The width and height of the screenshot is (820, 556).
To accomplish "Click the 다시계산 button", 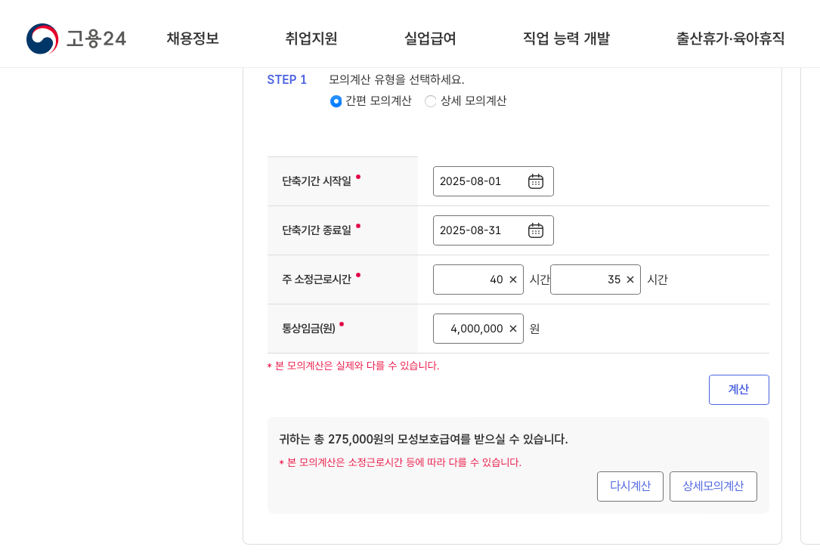I will click(630, 486).
